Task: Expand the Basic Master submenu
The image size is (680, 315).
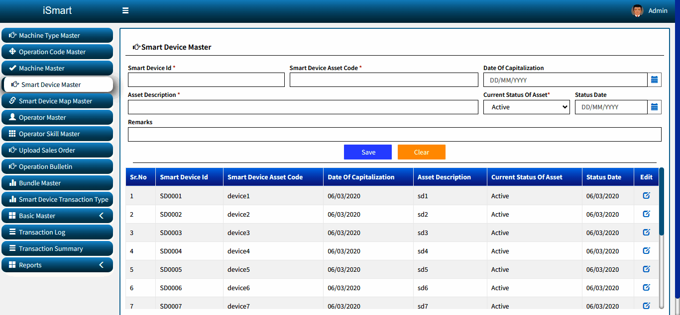Action: (57, 216)
